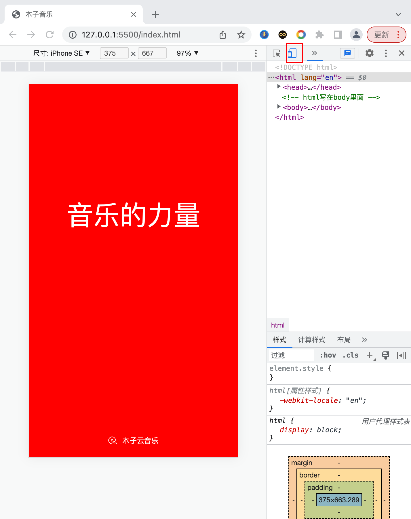Expand the head element node

(x=279, y=86)
